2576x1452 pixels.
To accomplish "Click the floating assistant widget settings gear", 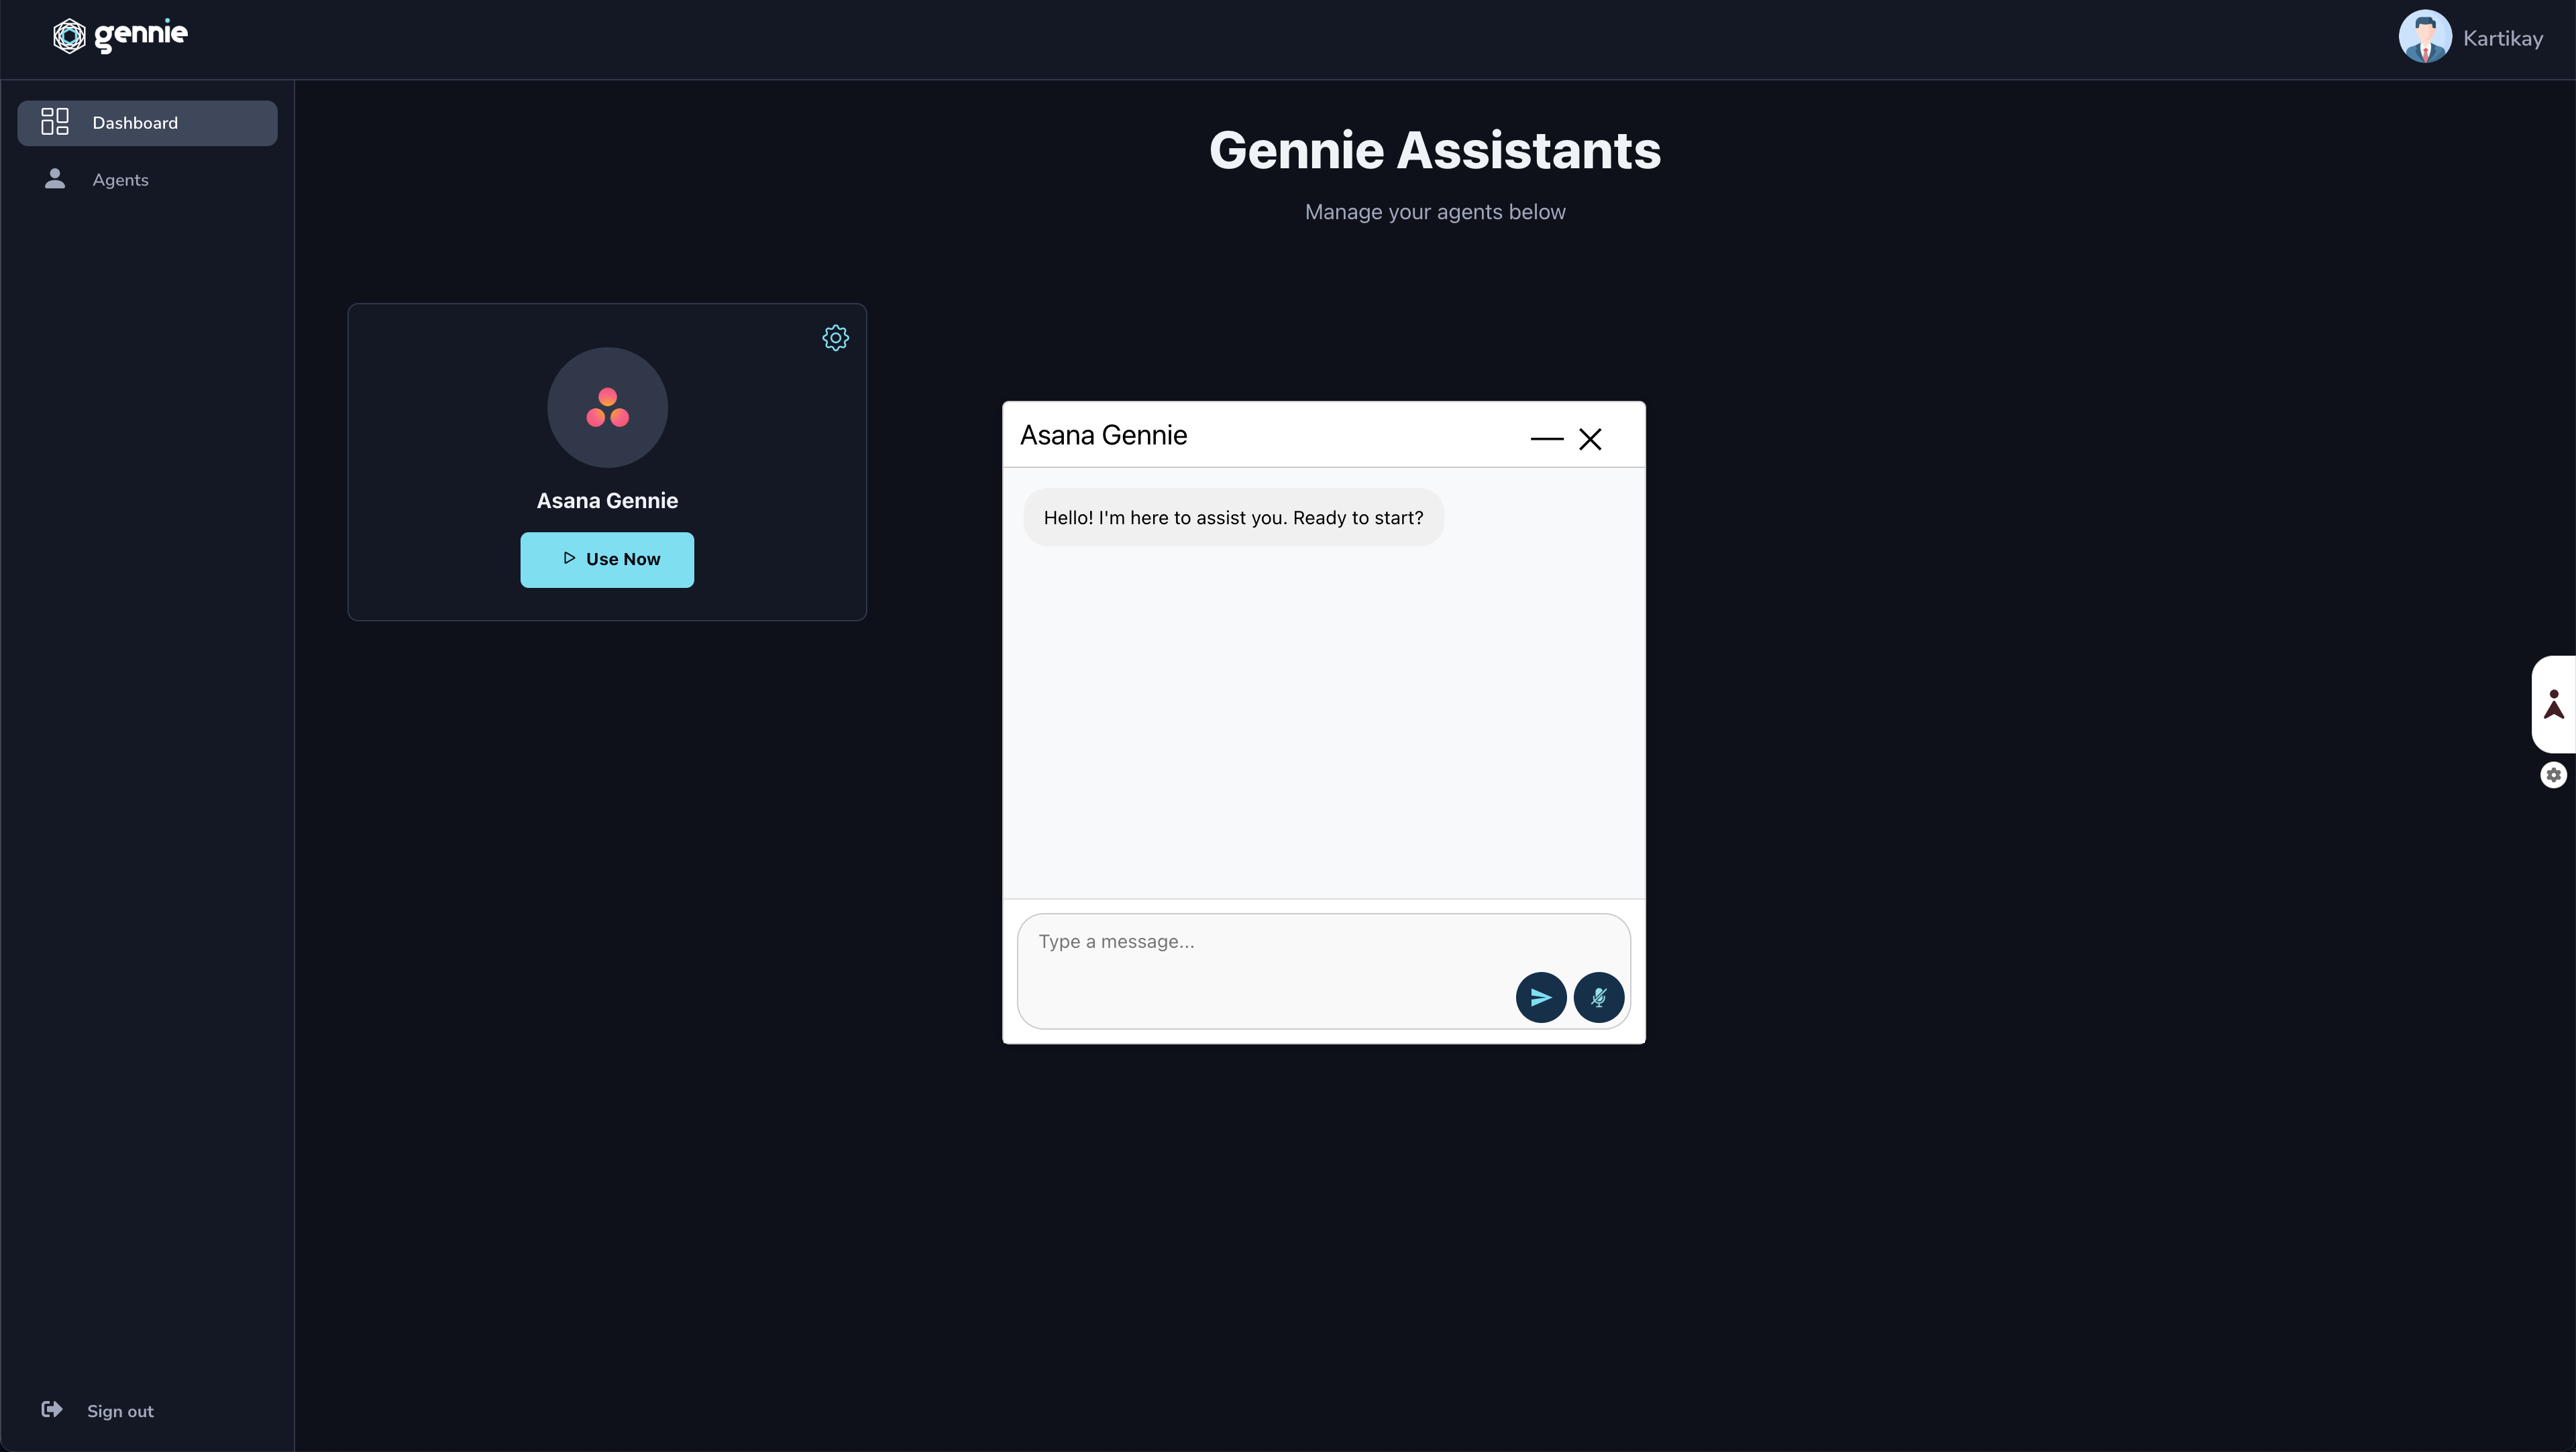I will tap(2553, 774).
